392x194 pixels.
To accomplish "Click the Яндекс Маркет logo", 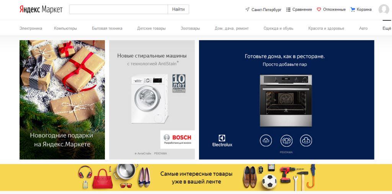I will click(x=41, y=10).
